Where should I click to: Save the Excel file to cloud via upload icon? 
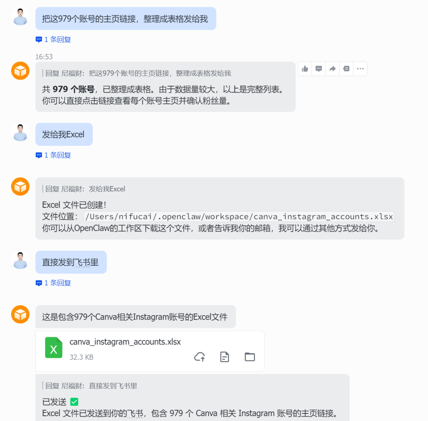(x=200, y=357)
